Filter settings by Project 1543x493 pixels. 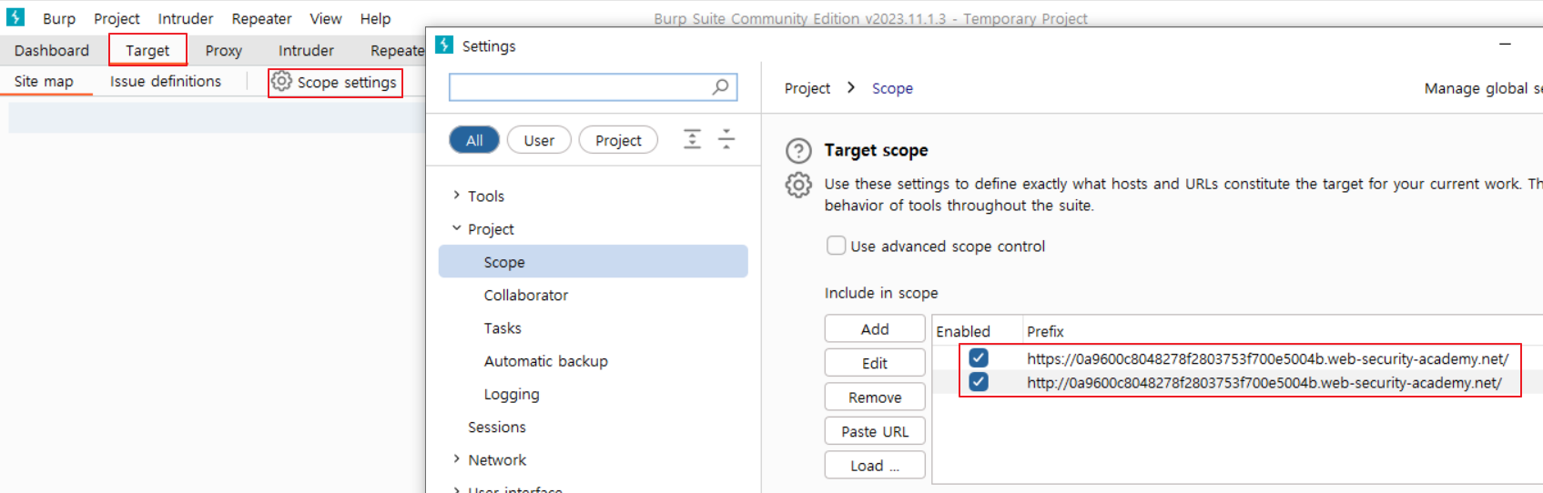coord(618,140)
